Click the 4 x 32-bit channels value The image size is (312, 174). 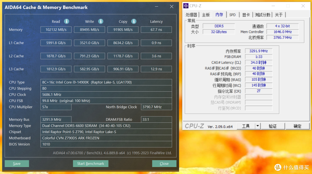point(283,26)
